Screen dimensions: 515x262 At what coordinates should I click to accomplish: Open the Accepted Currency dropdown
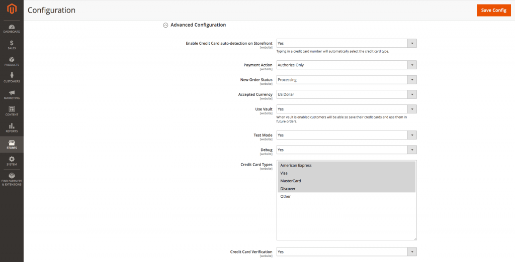346,94
